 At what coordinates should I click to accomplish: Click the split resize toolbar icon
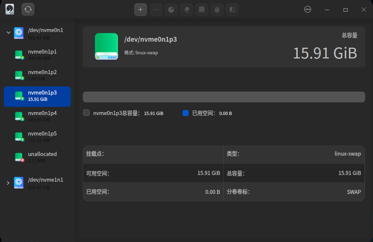[232, 10]
